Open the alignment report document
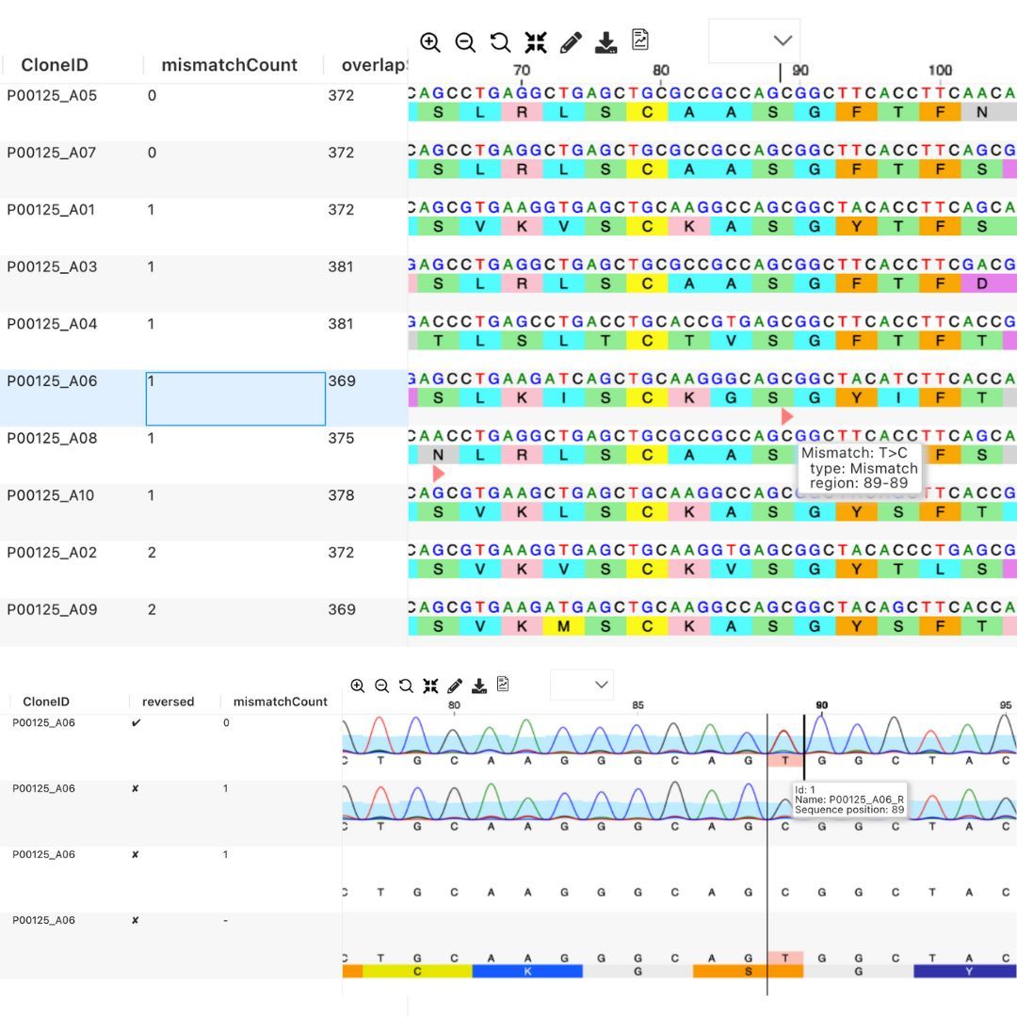 [x=640, y=41]
